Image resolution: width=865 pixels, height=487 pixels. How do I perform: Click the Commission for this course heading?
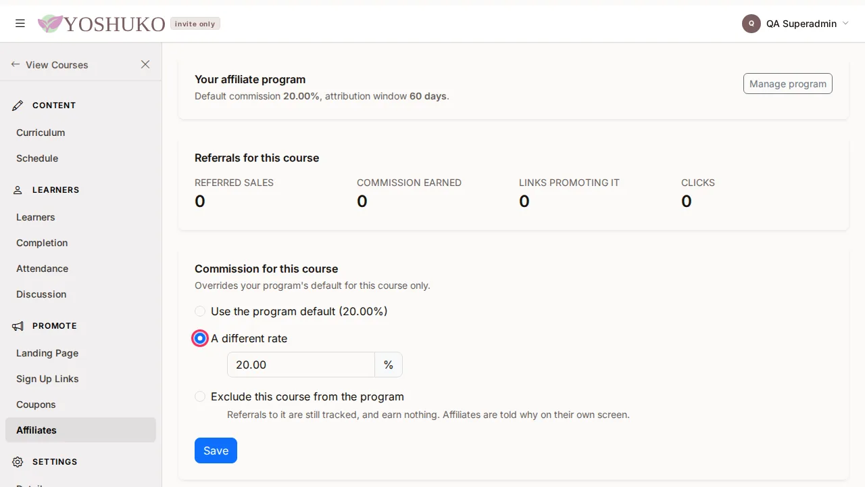tap(266, 269)
